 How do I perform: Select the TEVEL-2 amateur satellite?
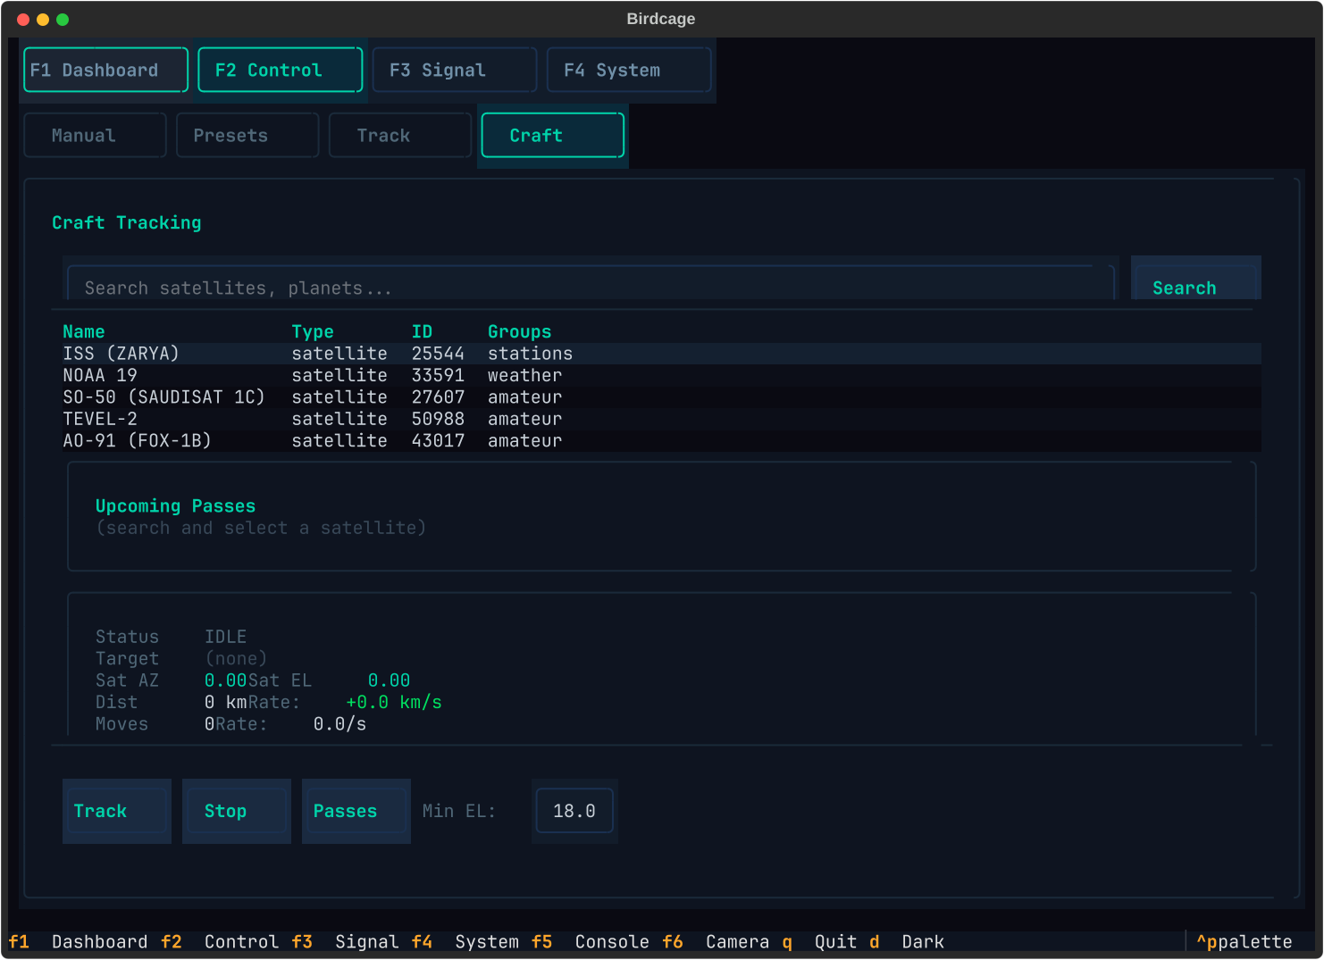tap(268, 418)
